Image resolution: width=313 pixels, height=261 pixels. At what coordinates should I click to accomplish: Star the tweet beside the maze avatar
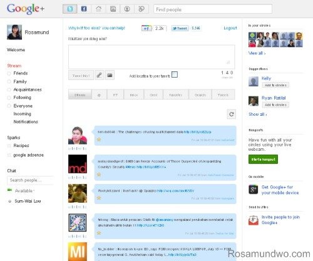pos(99,233)
